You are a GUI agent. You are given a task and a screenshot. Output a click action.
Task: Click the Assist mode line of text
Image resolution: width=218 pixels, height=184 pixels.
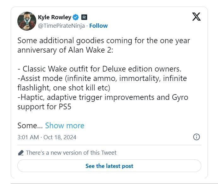click(102, 78)
